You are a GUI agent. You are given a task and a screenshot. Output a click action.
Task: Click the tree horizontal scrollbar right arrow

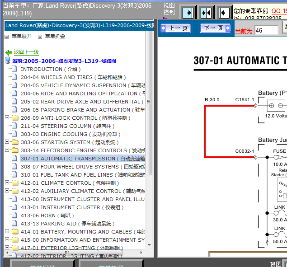click(141, 253)
